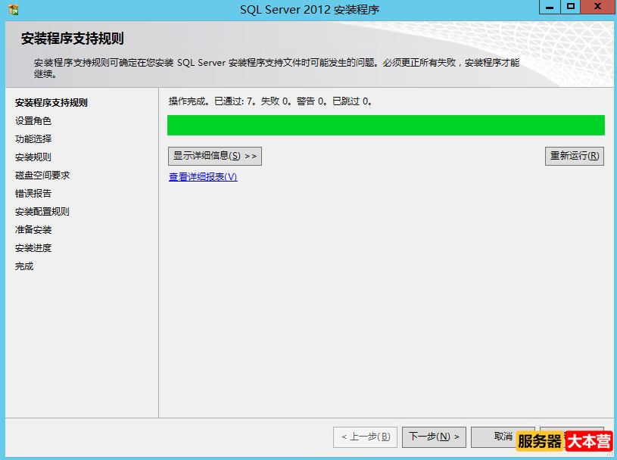Select the 安装规则 step in the sidebar

(33, 157)
